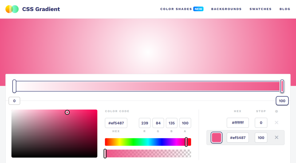The height and width of the screenshot is (163, 296).
Task: Remove the #ef5487 color stop
Action: click(x=277, y=137)
